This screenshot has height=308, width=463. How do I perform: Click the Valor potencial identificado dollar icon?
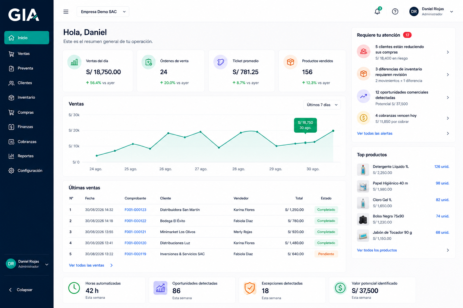(x=340, y=288)
